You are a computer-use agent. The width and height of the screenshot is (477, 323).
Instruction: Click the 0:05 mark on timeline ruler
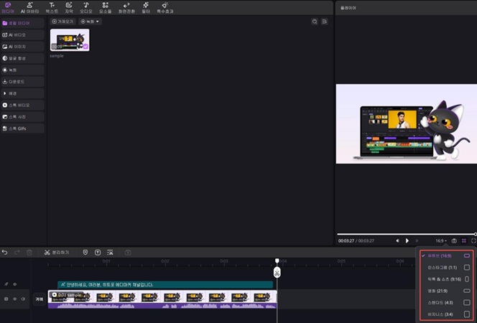341,261
